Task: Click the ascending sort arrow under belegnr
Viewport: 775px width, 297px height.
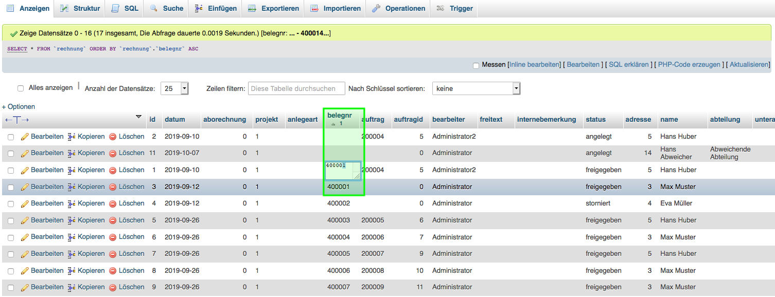Action: [x=333, y=124]
